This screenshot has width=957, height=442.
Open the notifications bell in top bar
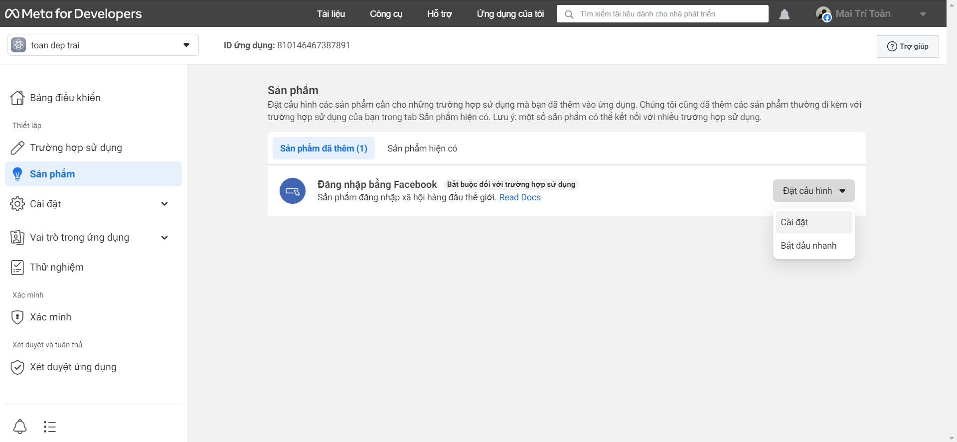pos(784,14)
